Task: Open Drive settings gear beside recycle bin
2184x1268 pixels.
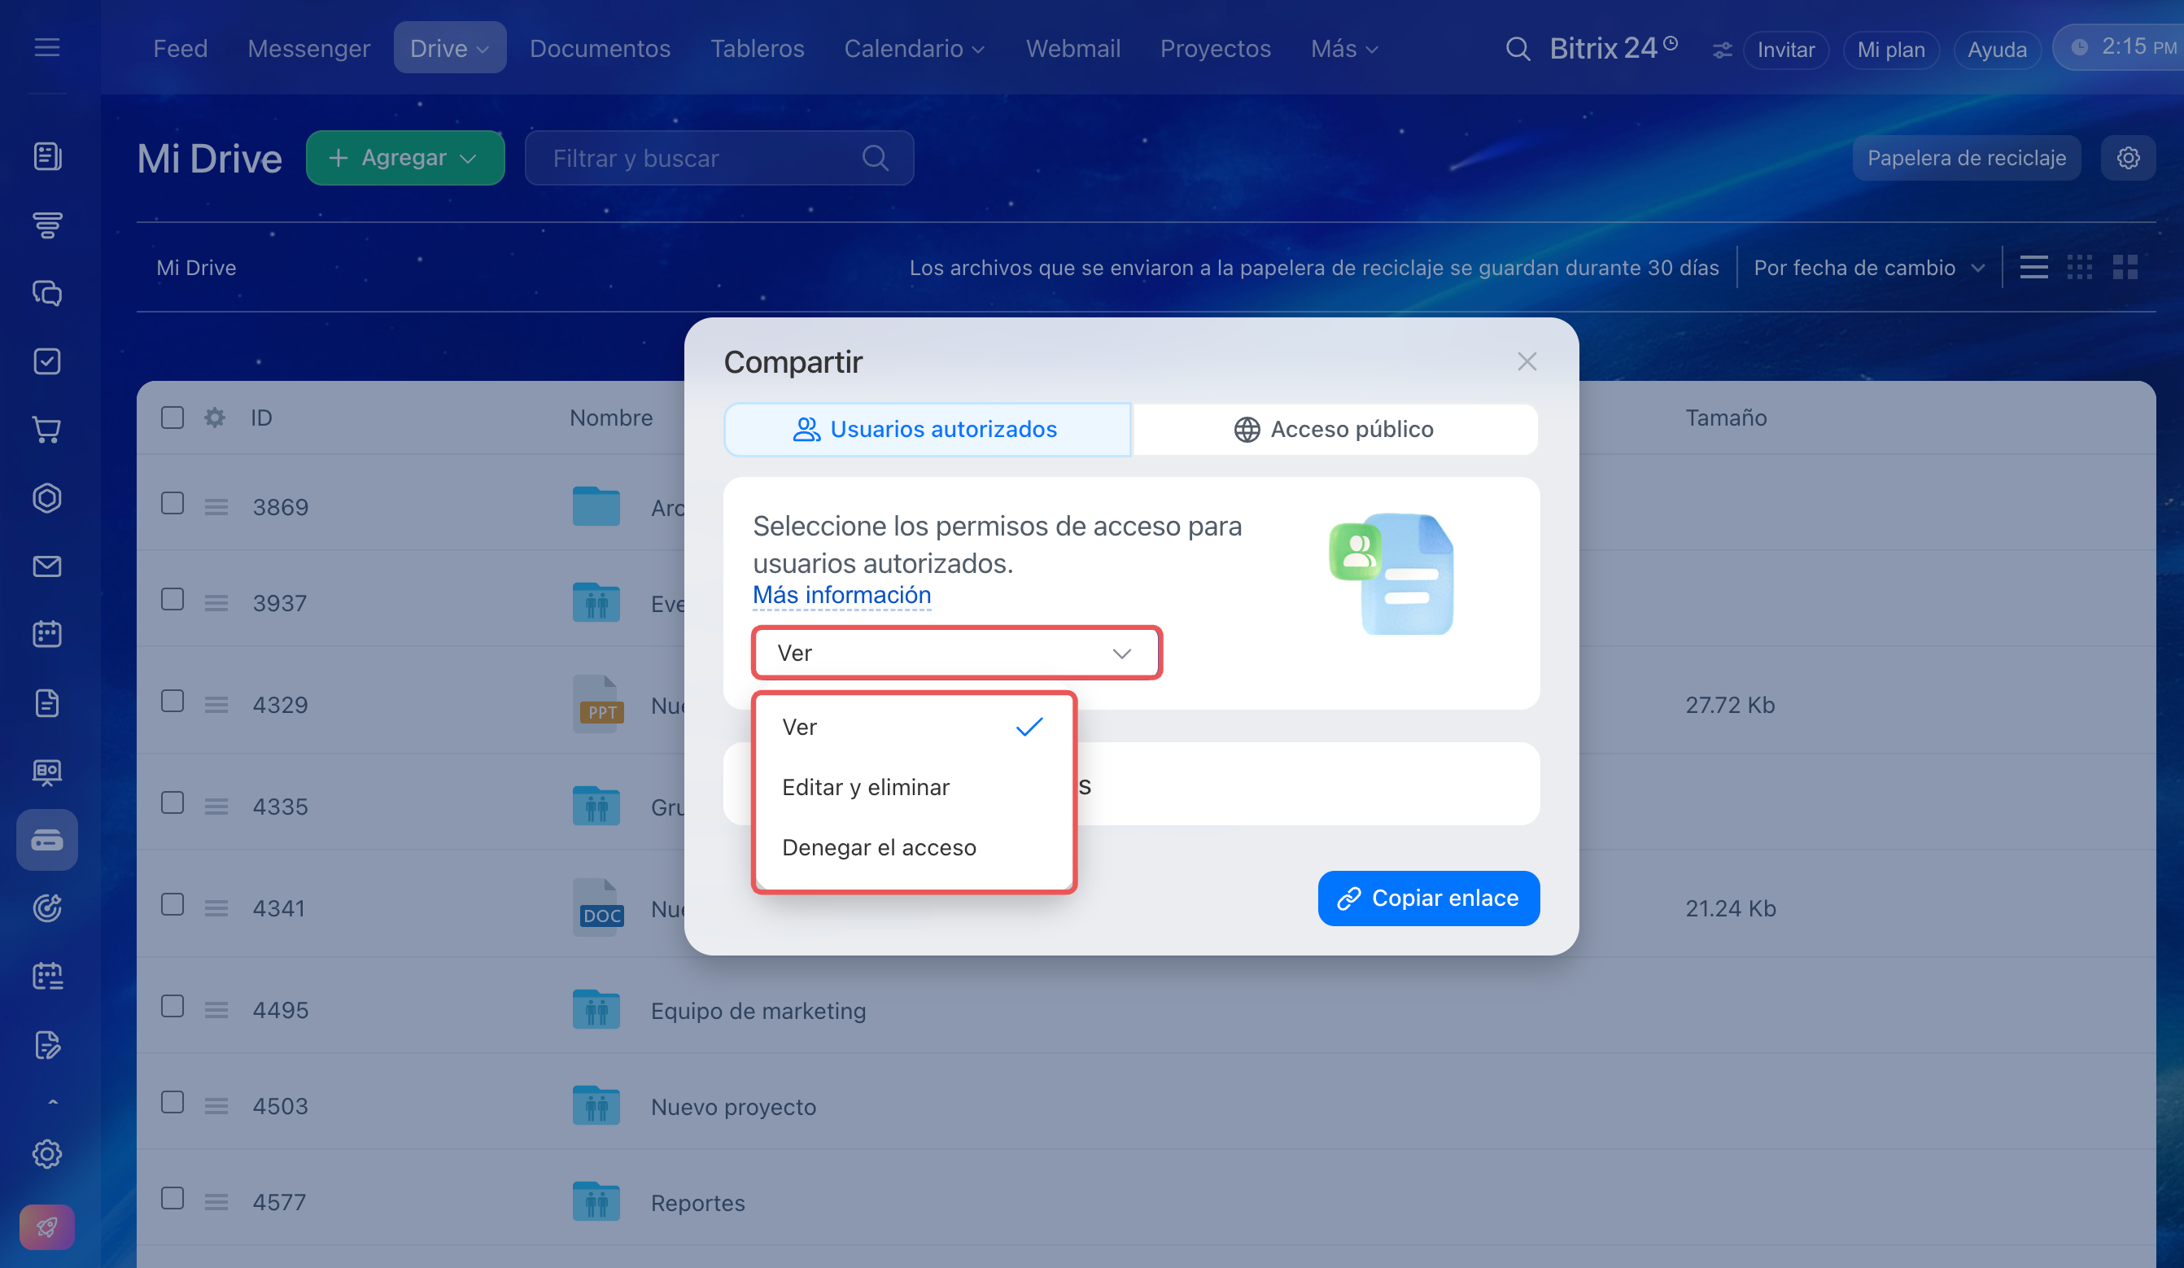Action: [x=2129, y=158]
